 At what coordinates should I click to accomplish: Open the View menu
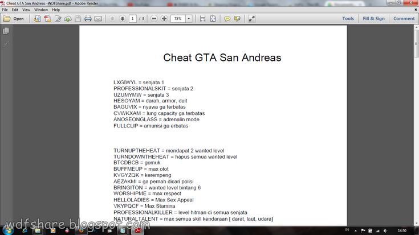(x=26, y=10)
